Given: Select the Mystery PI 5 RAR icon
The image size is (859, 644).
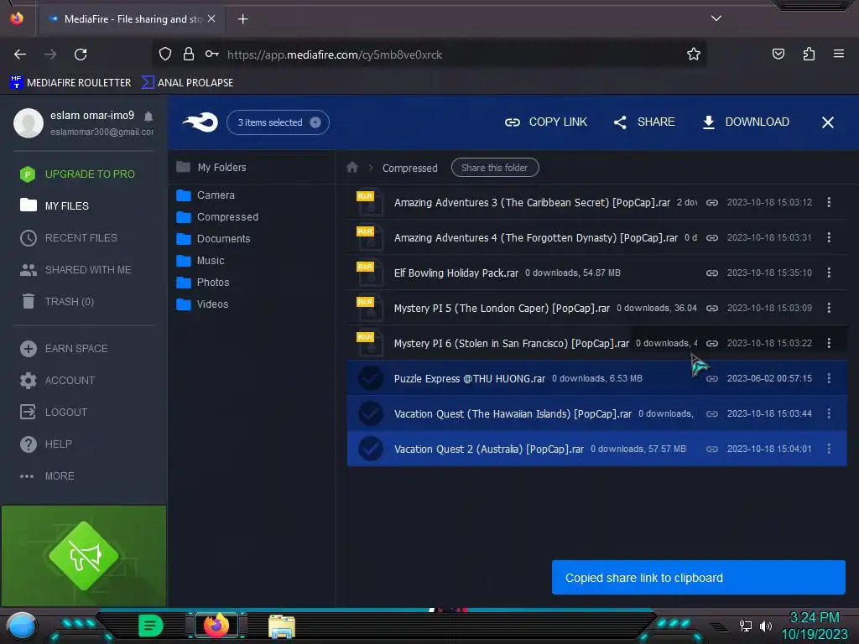Looking at the screenshot, I should point(370,308).
